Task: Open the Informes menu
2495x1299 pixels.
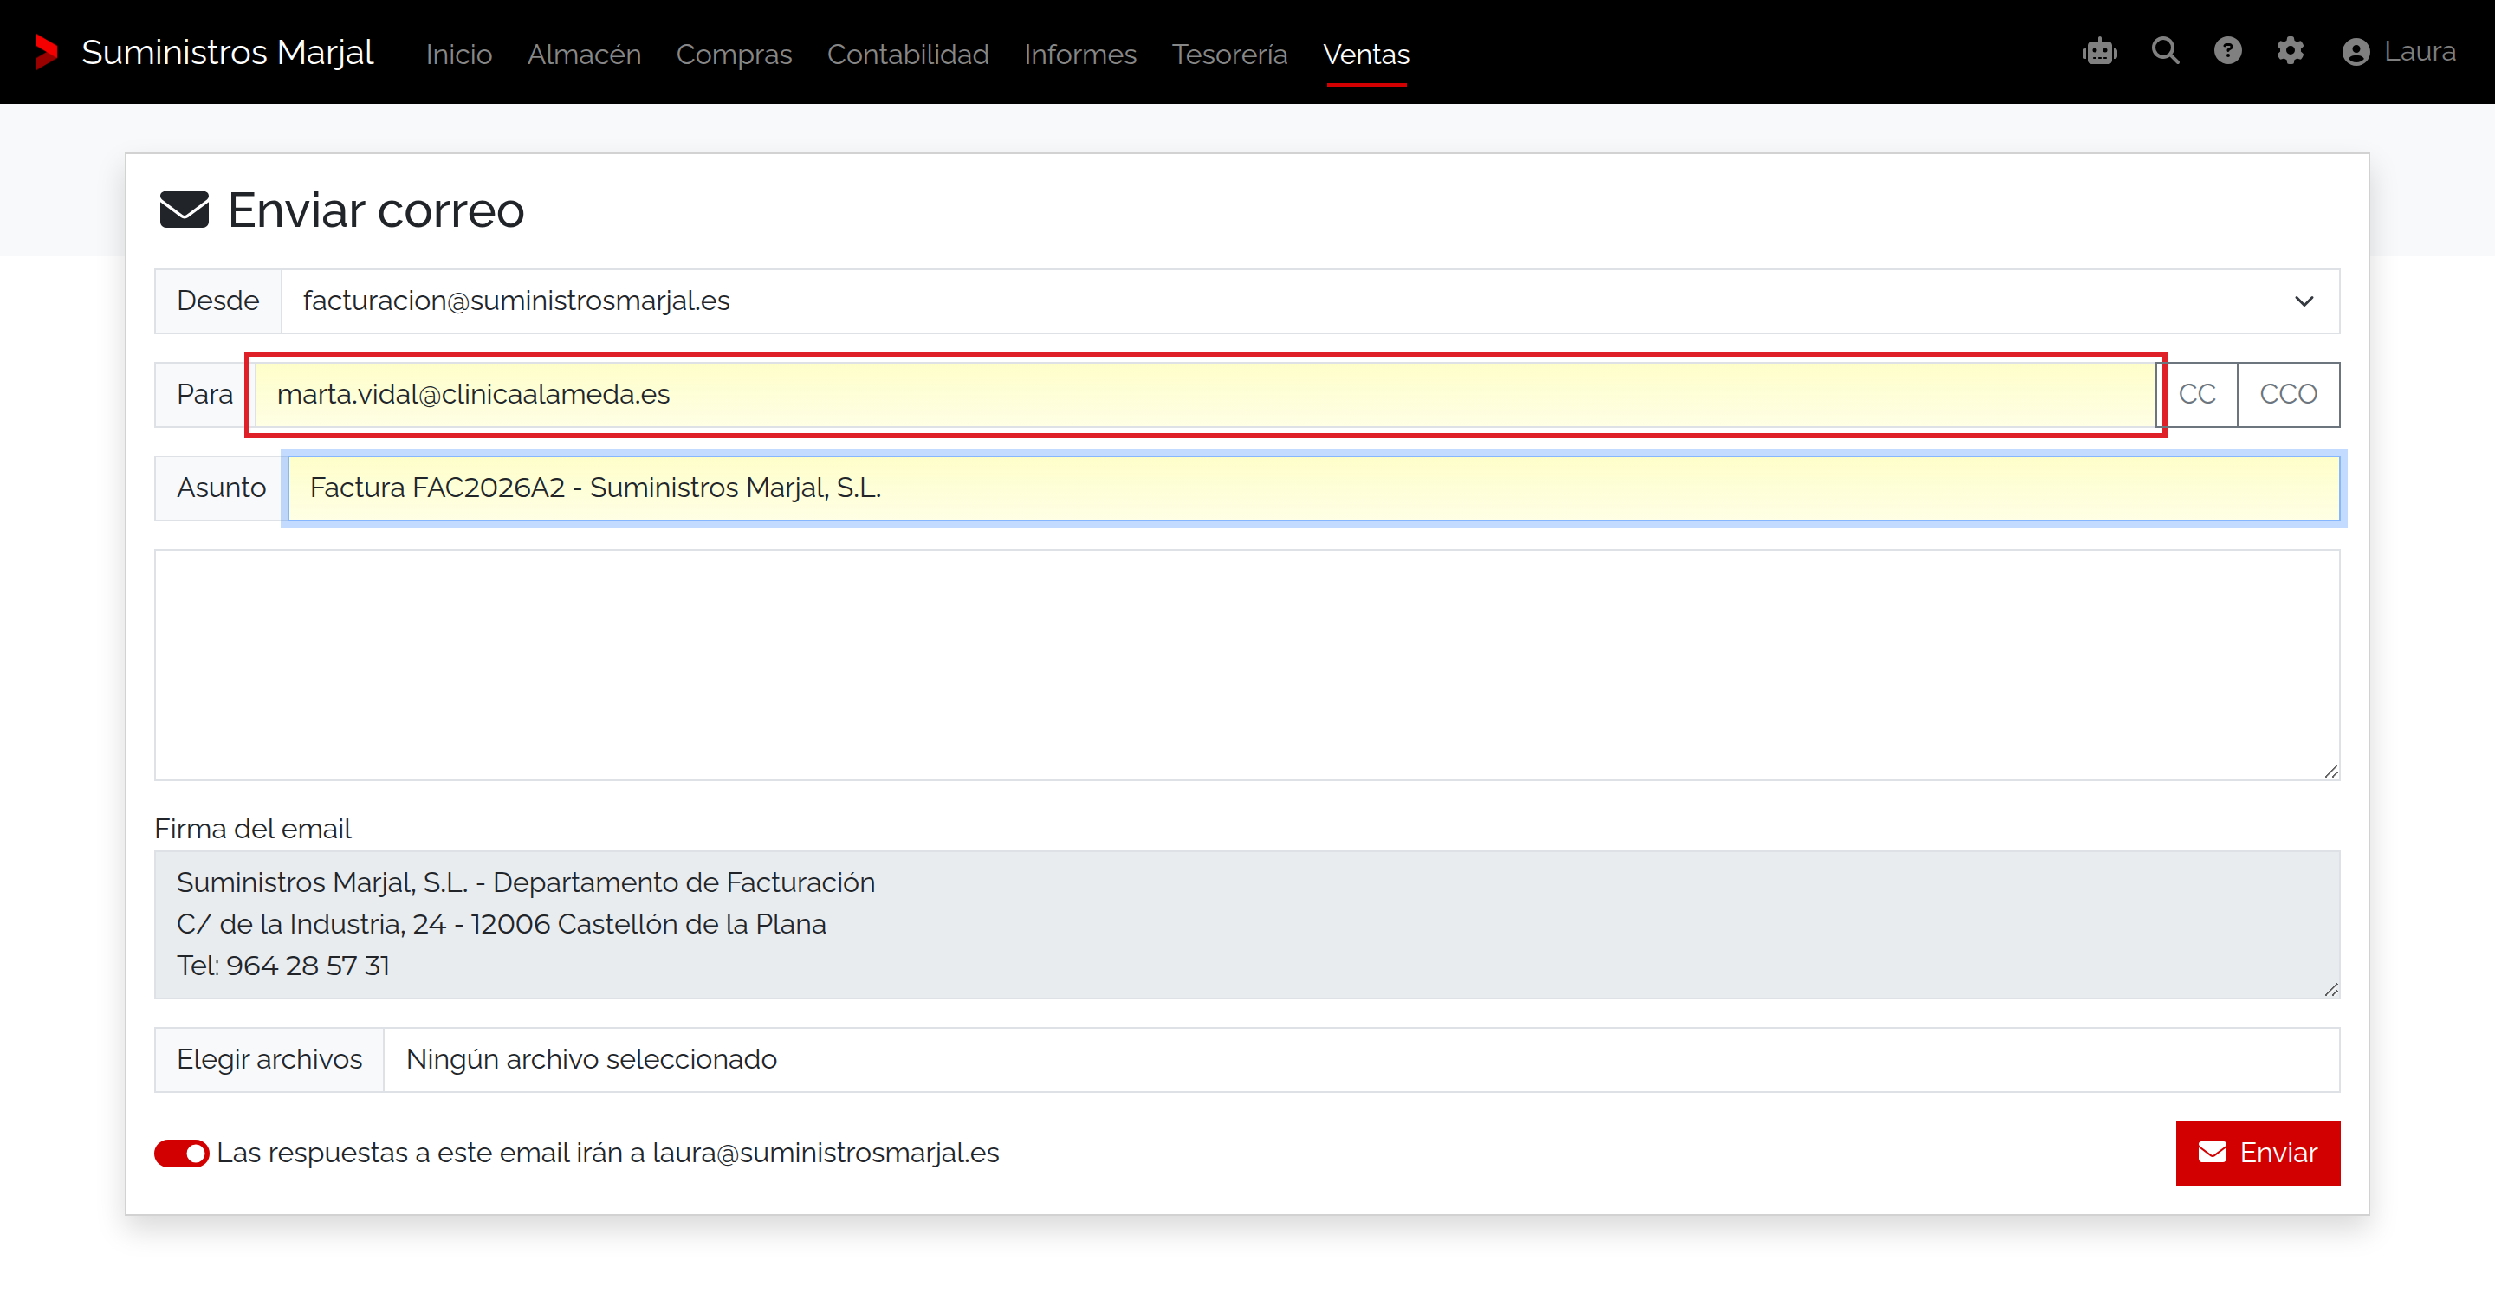Action: click(x=1080, y=55)
